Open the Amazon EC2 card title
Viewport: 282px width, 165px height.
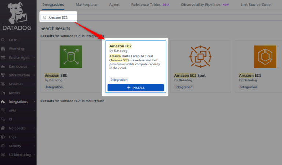pos(120,46)
